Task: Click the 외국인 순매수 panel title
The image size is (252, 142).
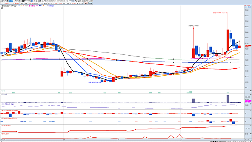Action: coord(9,110)
